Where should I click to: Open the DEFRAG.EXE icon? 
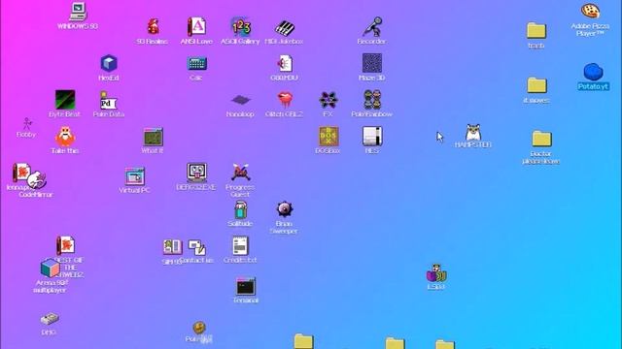coord(196,173)
